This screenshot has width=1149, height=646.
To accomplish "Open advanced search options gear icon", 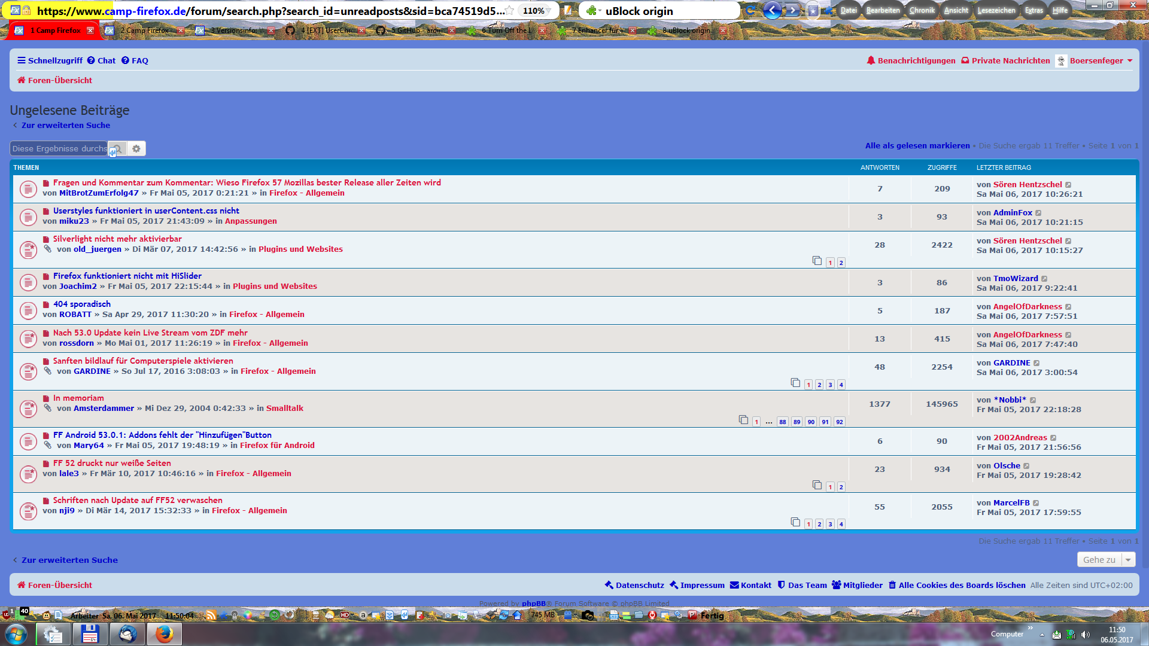I will point(136,148).
